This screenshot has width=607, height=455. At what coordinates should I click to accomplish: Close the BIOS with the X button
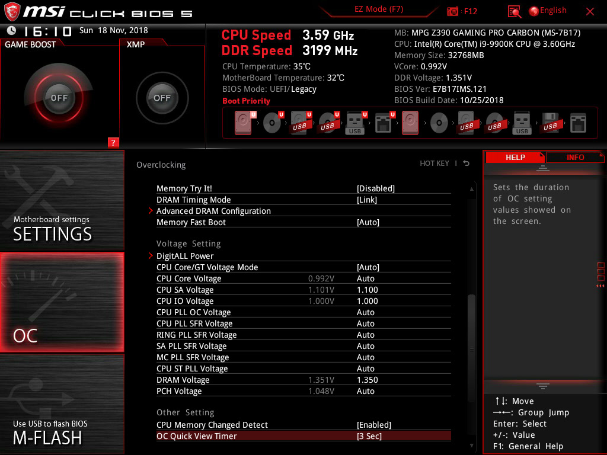[590, 12]
